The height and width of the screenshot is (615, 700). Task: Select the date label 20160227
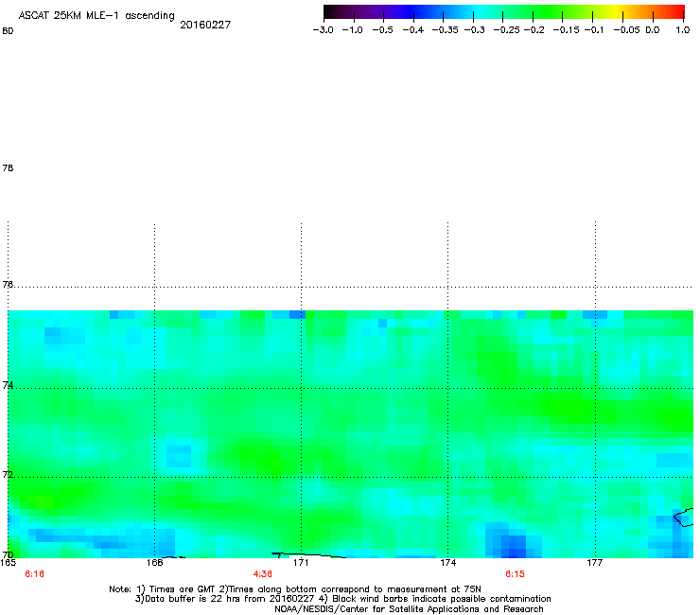(205, 25)
